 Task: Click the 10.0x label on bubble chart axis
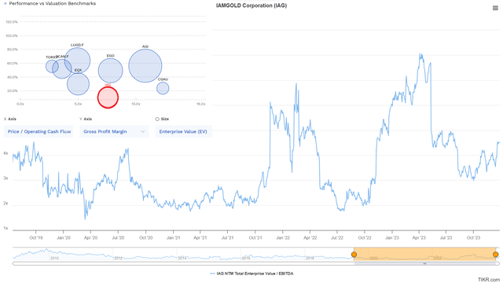(x=136, y=104)
